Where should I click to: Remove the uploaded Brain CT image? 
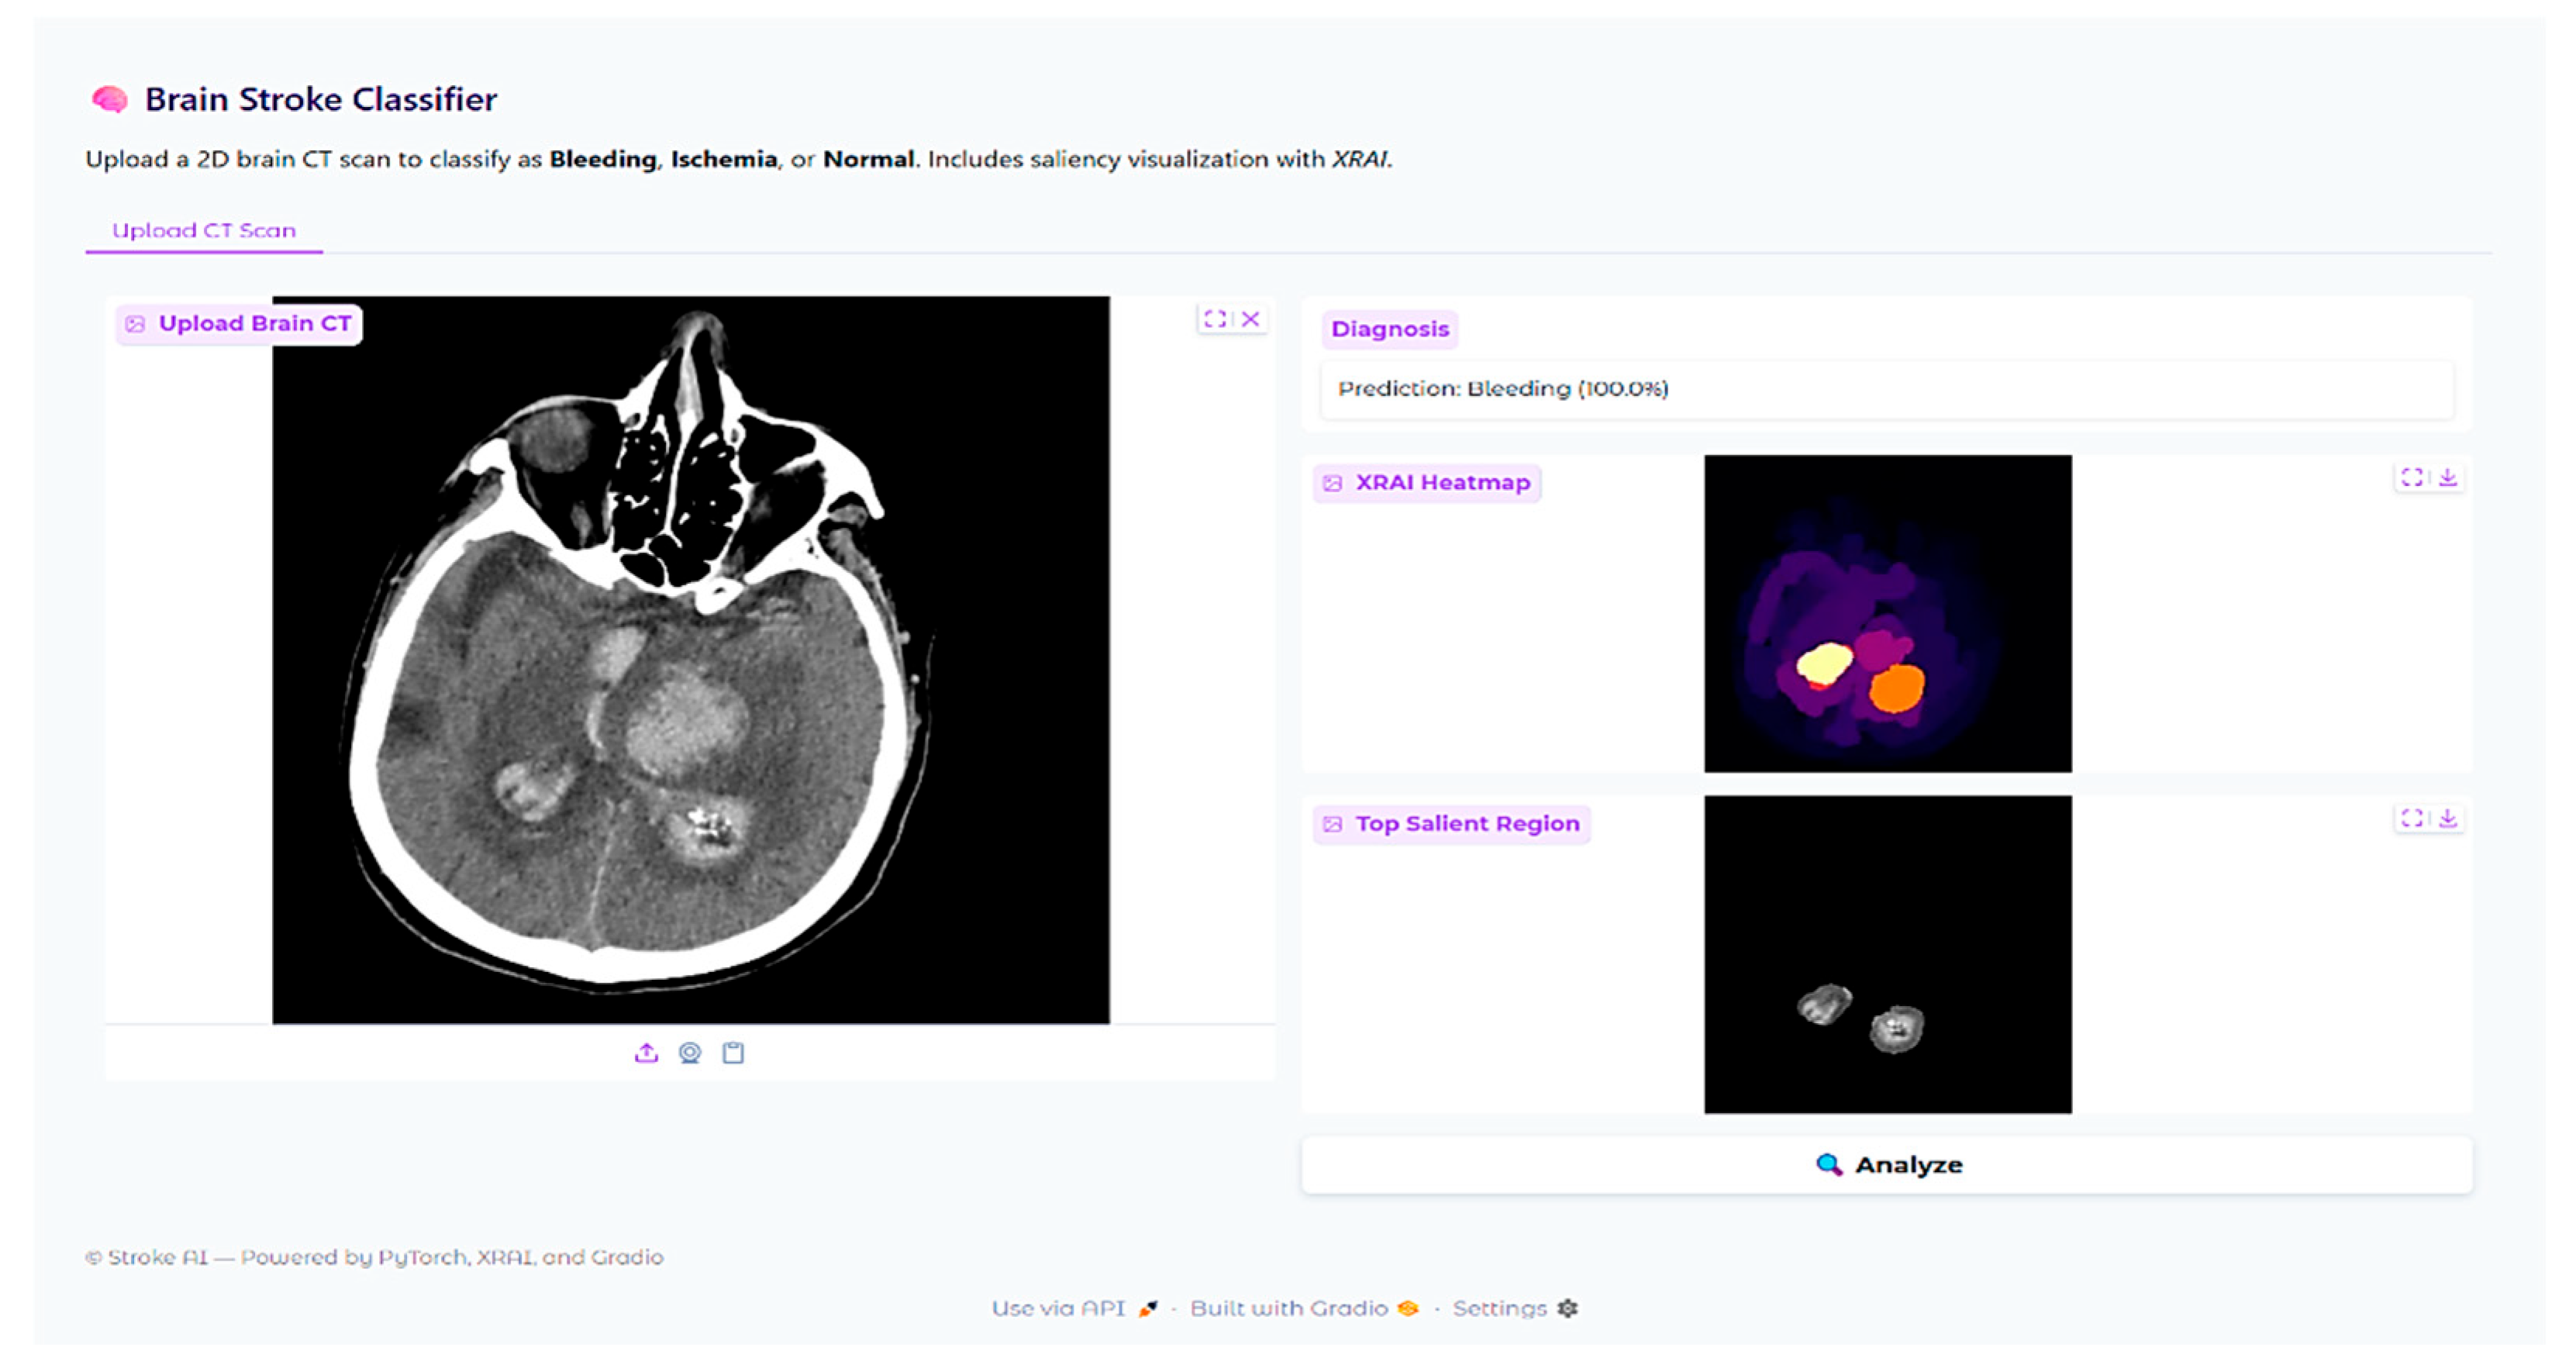pos(1250,319)
